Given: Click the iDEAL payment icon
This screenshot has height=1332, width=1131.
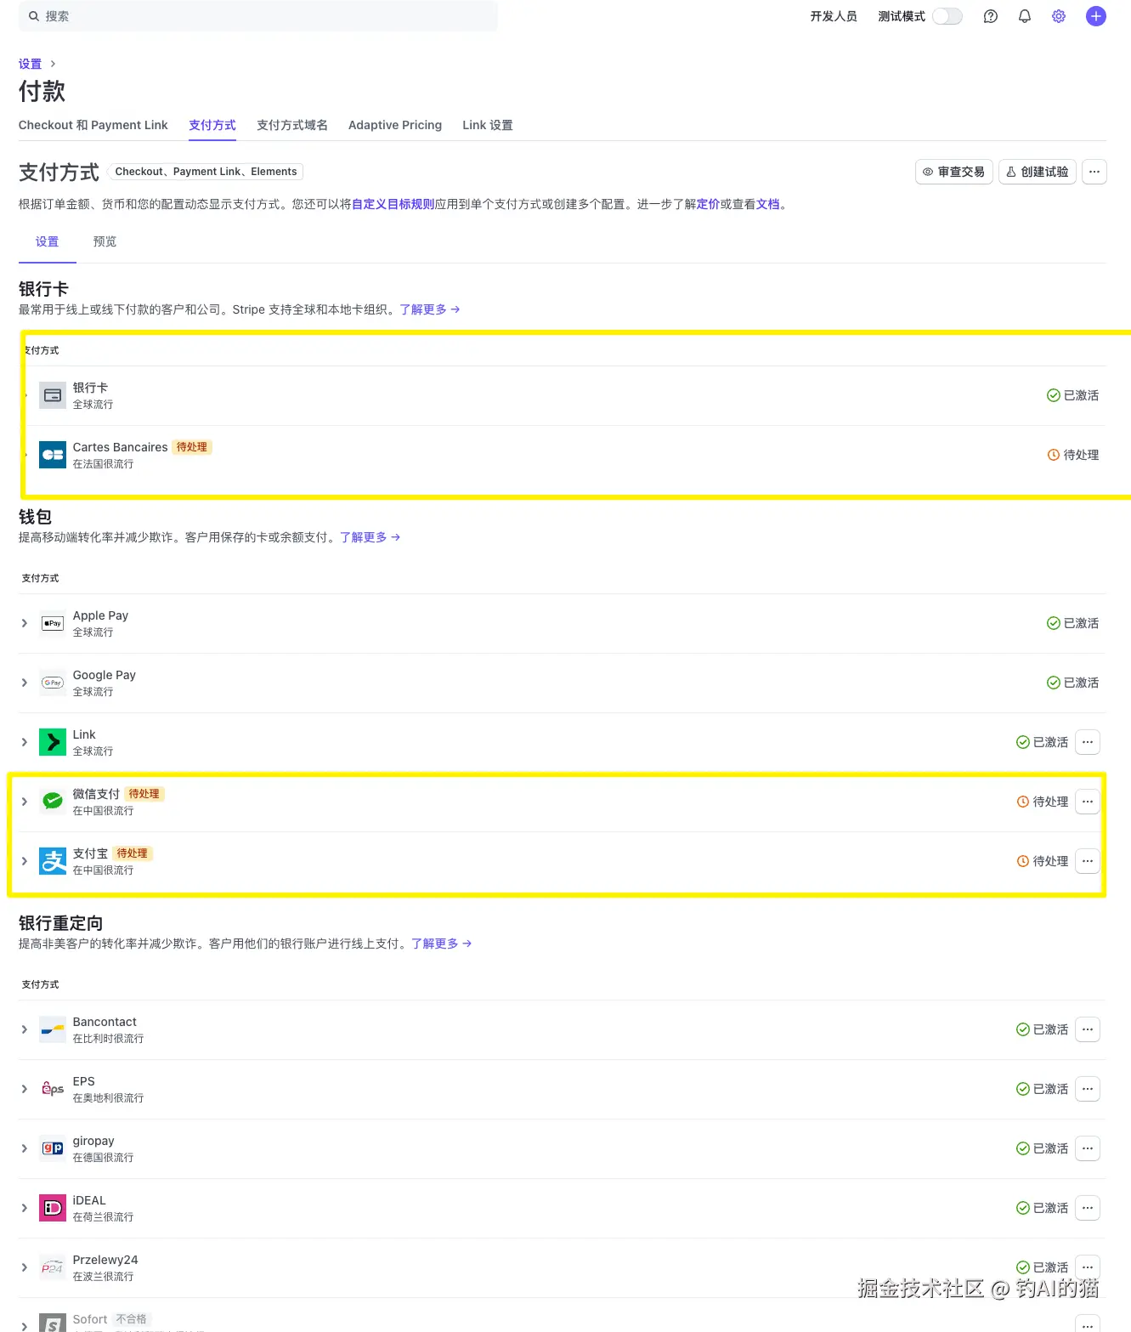Looking at the screenshot, I should click(x=52, y=1207).
